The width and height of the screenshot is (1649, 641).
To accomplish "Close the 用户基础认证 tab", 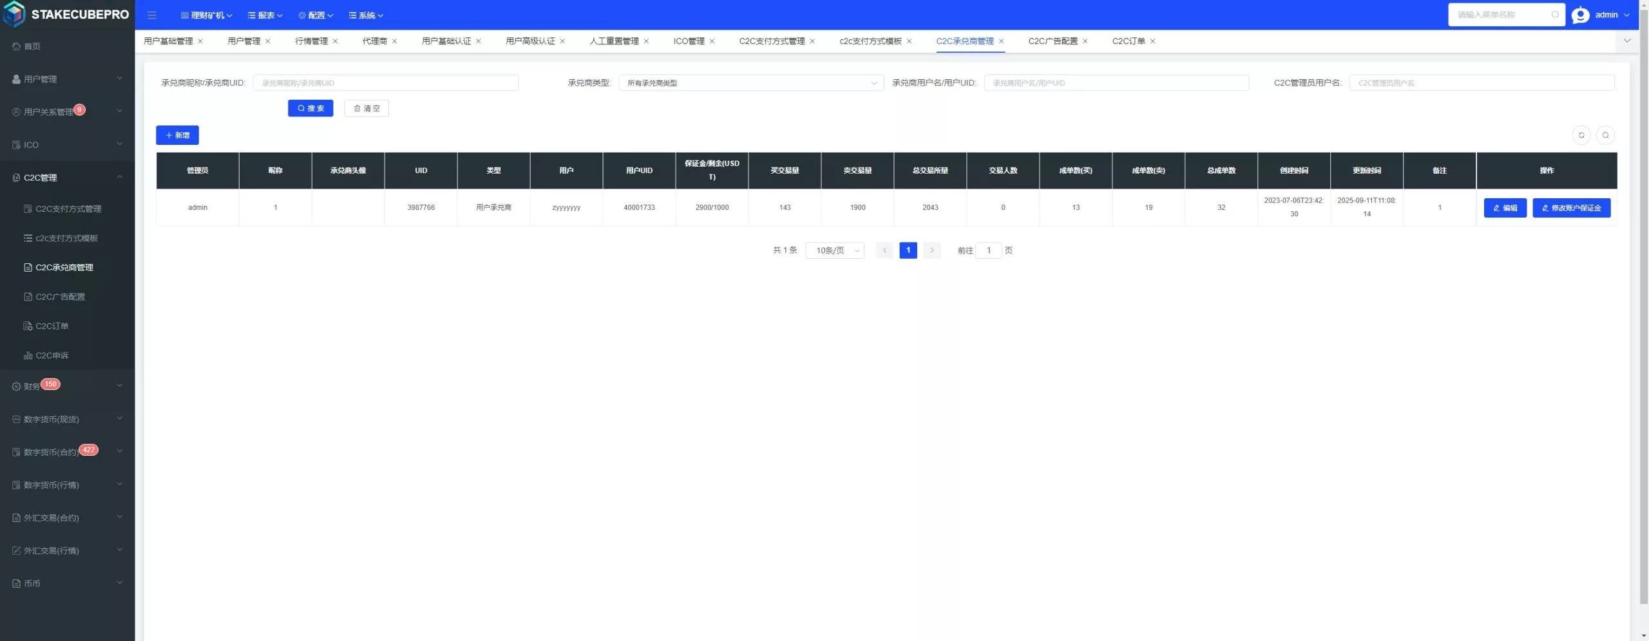I will click(479, 41).
